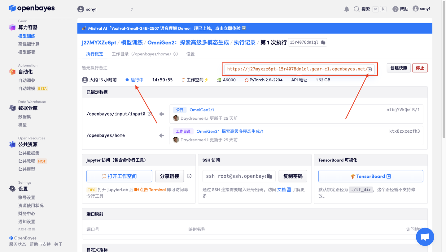The image size is (446, 252).
Task: Open 数据集 in sidebar
Action: 24,117
